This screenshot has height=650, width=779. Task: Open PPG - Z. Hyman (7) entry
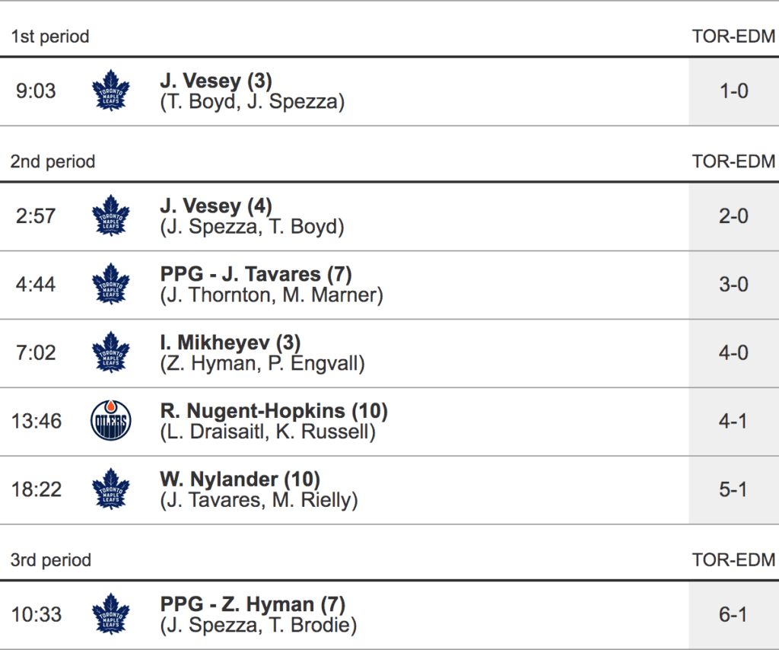coord(253,604)
